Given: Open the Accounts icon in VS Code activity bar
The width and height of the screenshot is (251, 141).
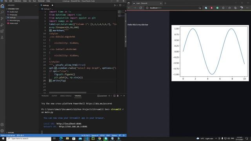Looking at the screenshot, I should [2, 125].
